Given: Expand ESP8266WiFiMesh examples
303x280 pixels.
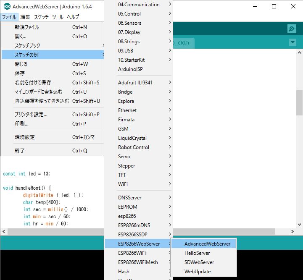Looking at the screenshot, I should [138, 262].
